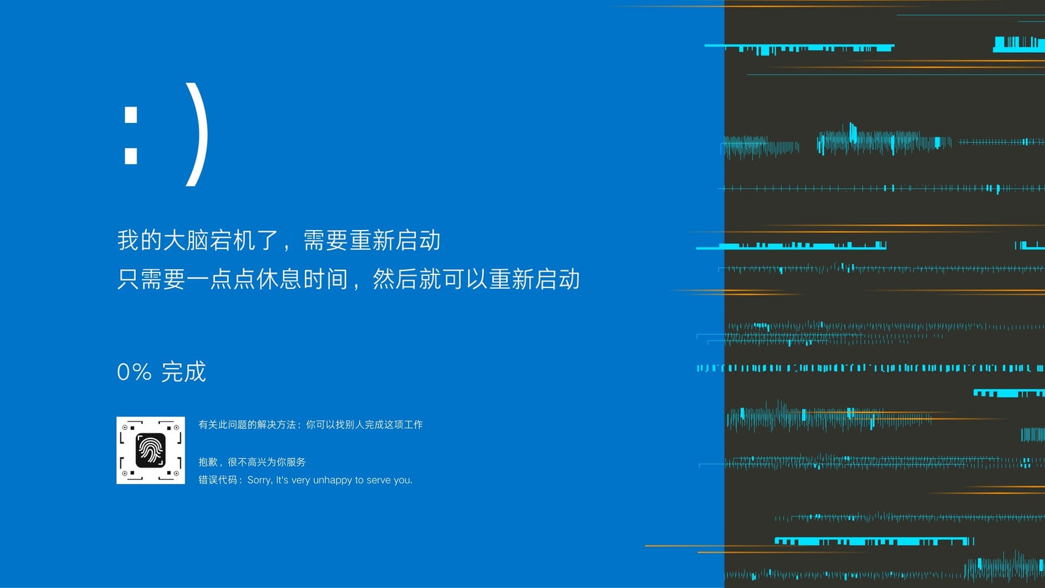Click the "0% 完成" progress text
The width and height of the screenshot is (1045, 588).
click(161, 372)
